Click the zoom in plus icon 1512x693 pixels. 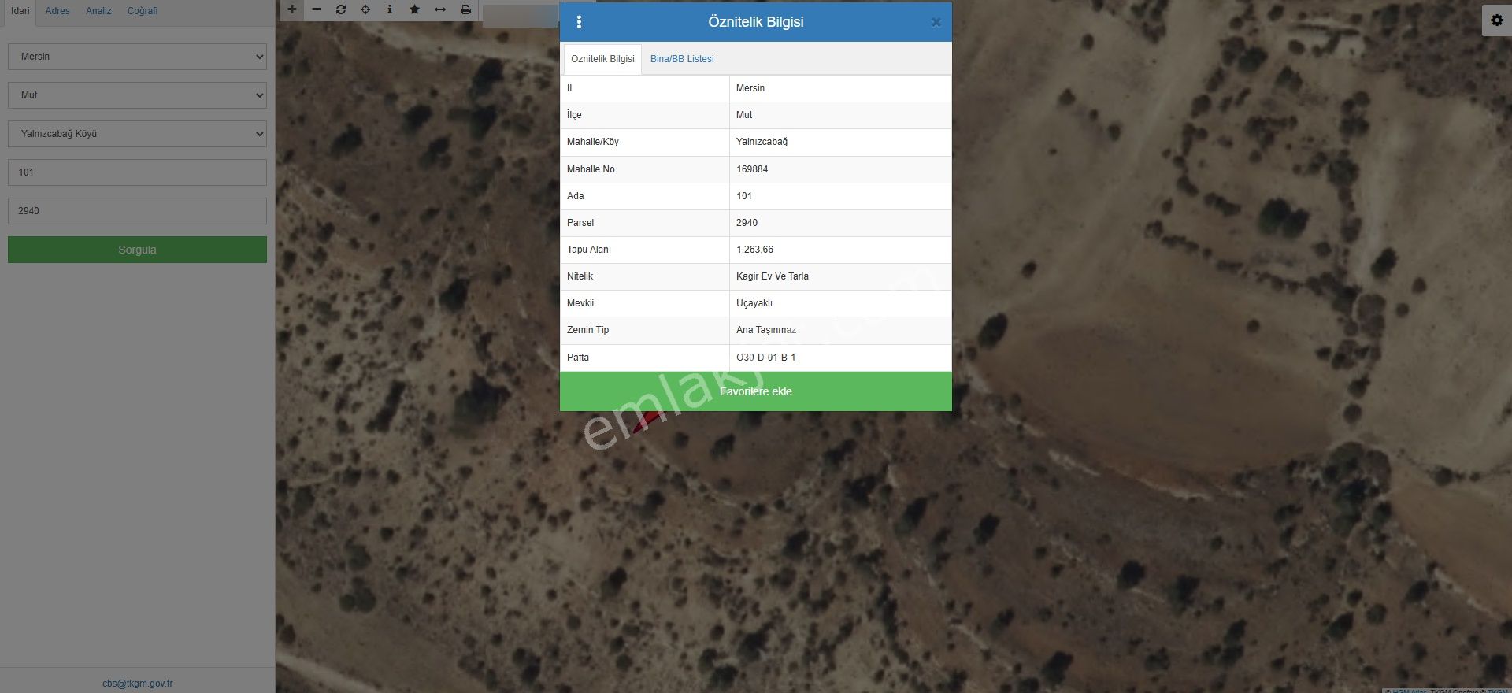coord(292,9)
